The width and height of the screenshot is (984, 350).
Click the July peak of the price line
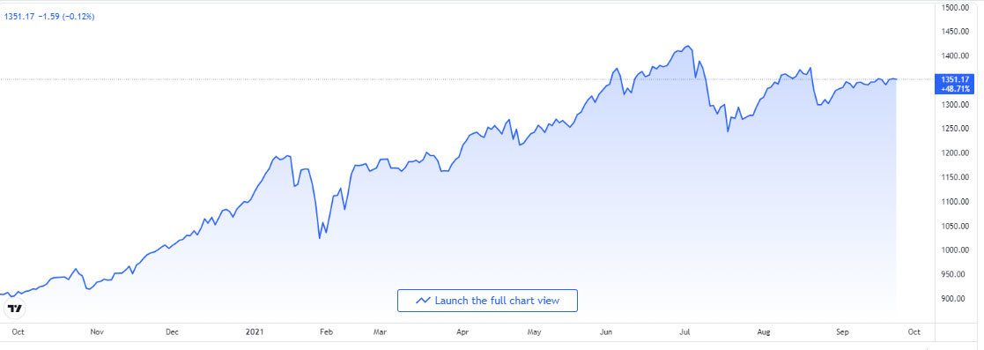688,46
